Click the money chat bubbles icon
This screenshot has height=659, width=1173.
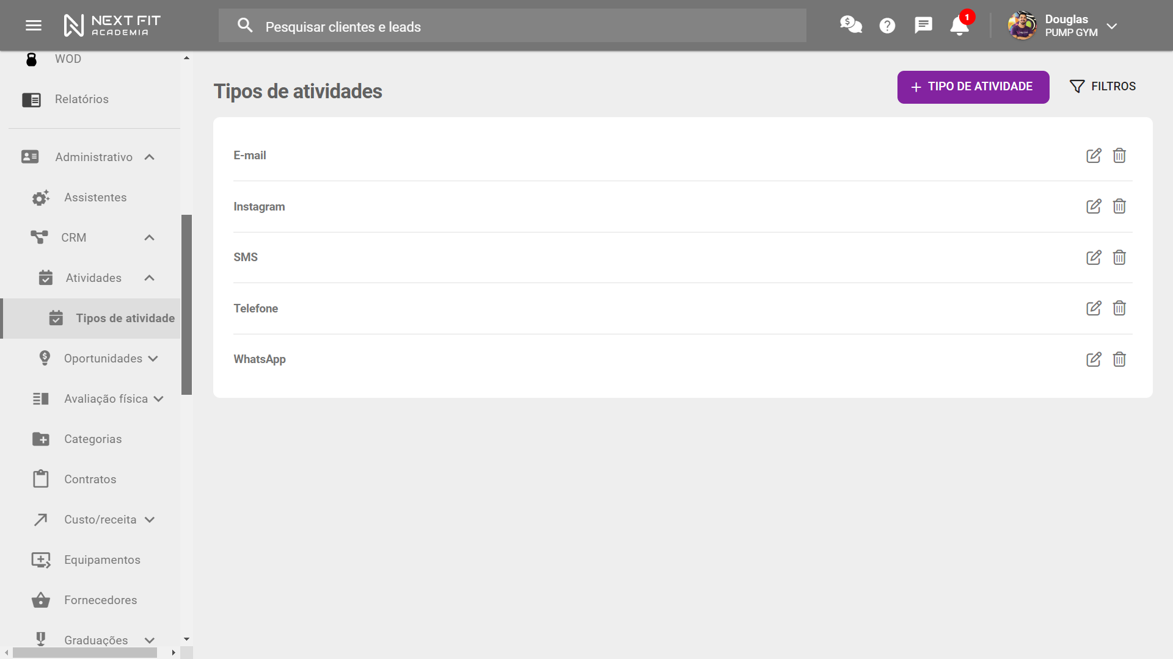tap(850, 25)
